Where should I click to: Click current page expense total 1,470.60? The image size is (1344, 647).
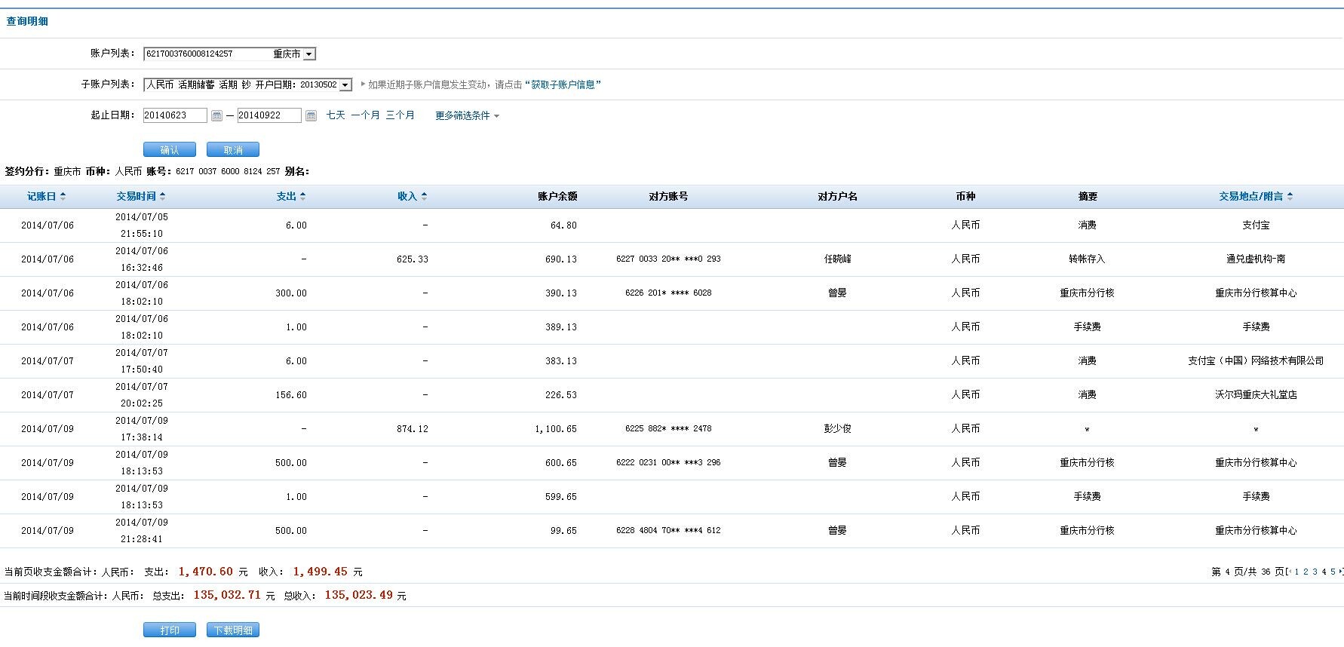[206, 572]
